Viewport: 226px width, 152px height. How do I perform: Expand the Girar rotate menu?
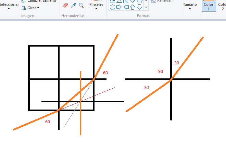pos(30,8)
